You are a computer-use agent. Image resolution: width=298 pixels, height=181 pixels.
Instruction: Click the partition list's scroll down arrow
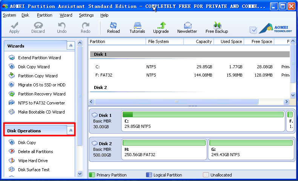tap(293, 95)
